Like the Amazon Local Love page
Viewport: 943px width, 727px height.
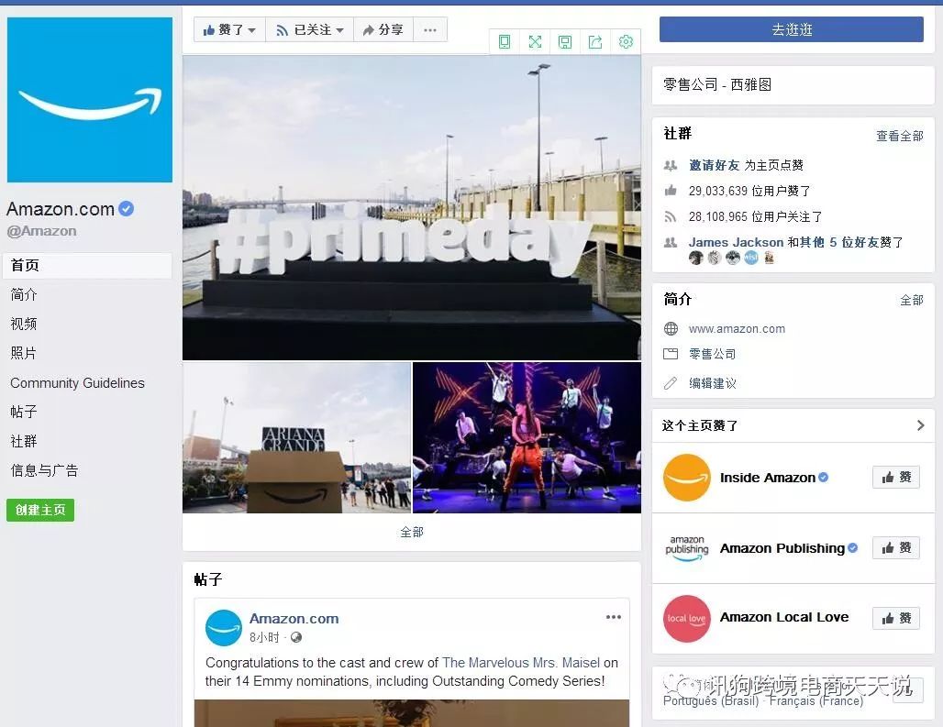coord(896,618)
